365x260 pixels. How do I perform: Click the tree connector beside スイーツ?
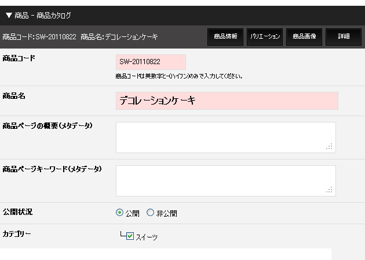122,235
